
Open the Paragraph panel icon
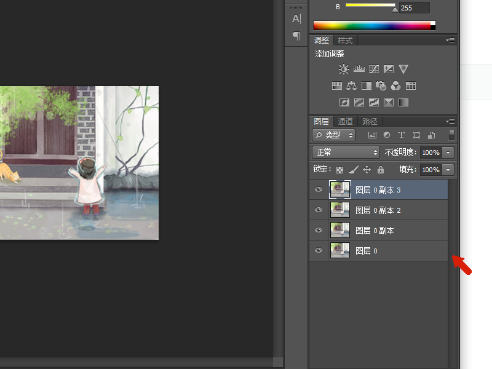[x=296, y=36]
